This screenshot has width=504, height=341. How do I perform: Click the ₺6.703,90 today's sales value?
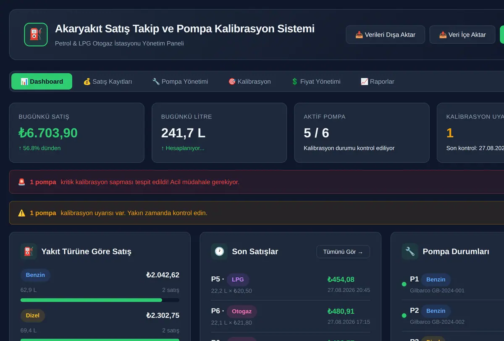48,133
